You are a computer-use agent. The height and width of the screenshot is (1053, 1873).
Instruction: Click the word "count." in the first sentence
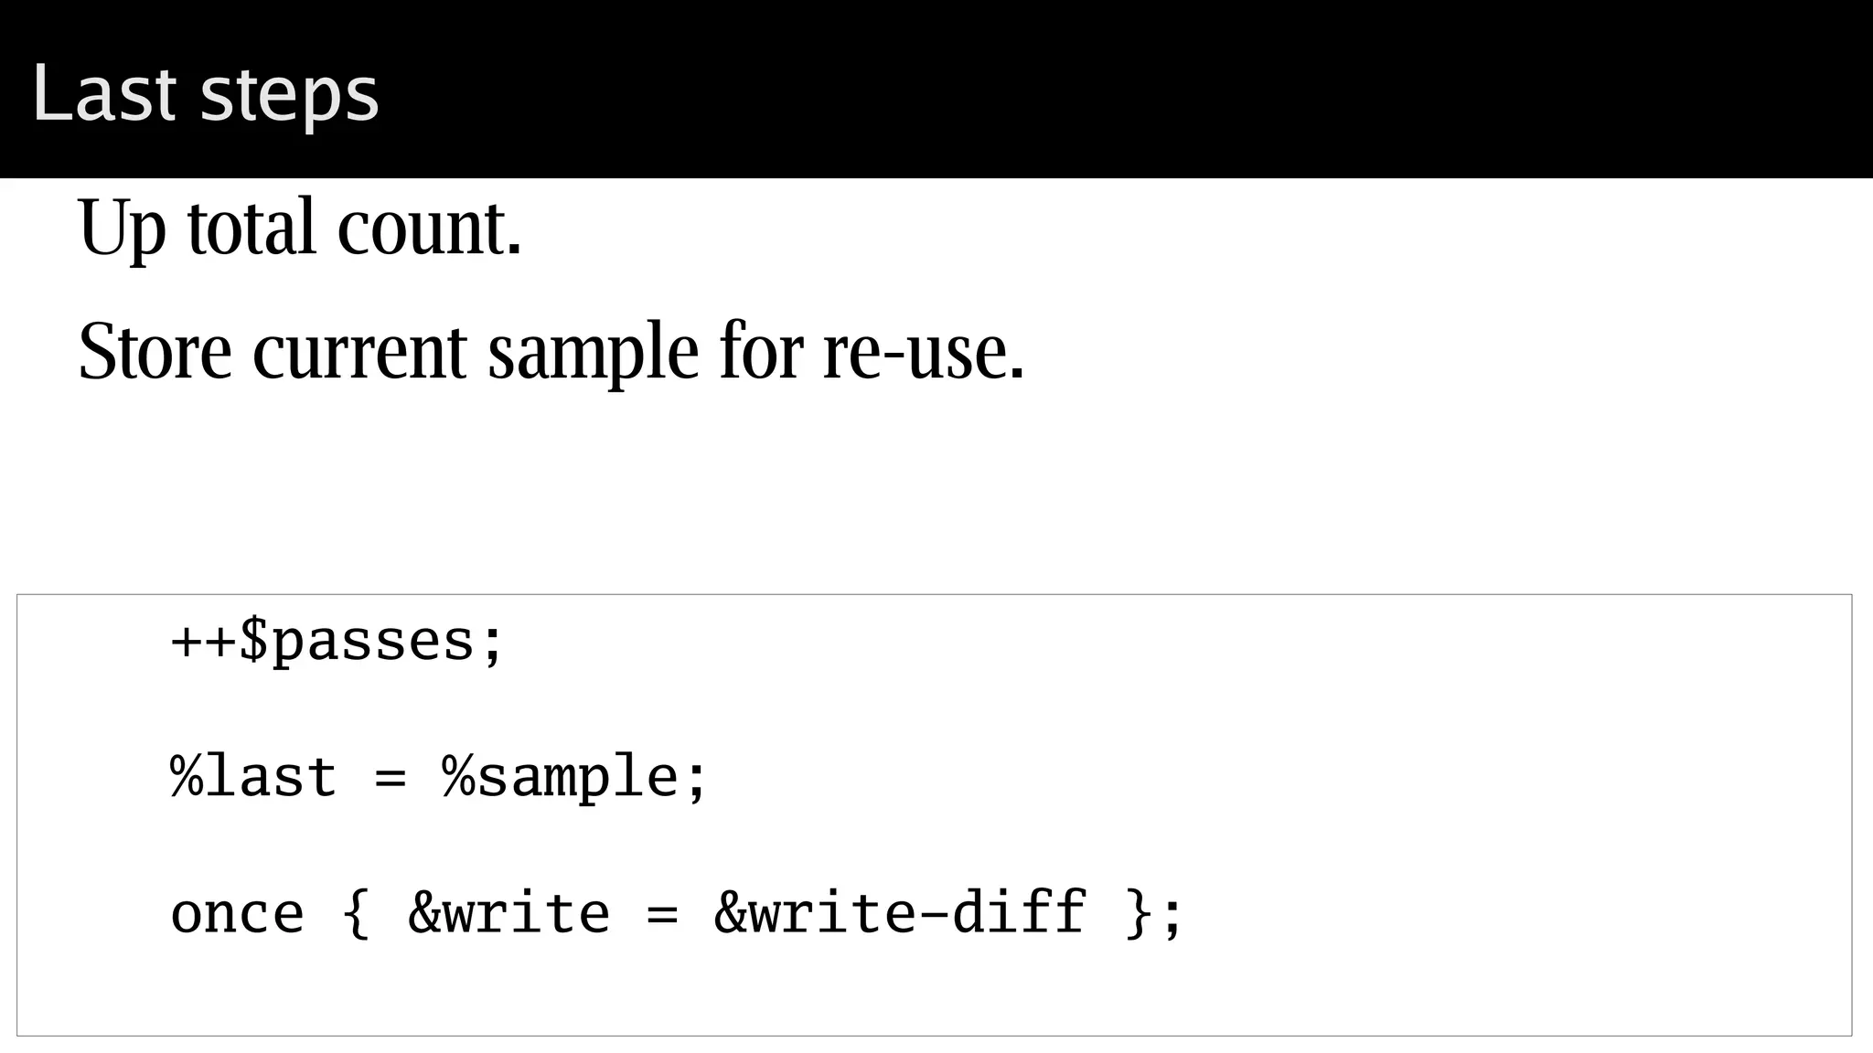tap(429, 227)
